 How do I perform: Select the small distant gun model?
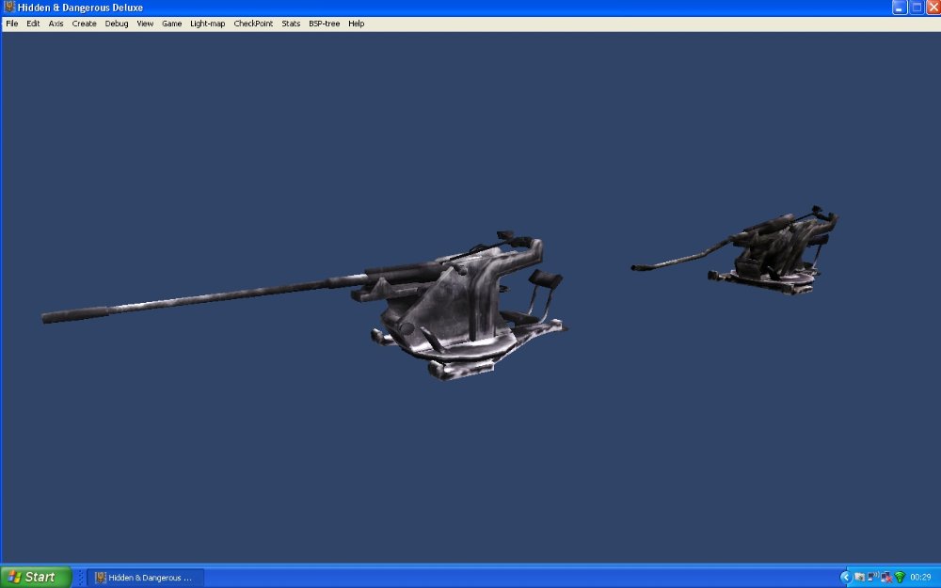point(735,251)
